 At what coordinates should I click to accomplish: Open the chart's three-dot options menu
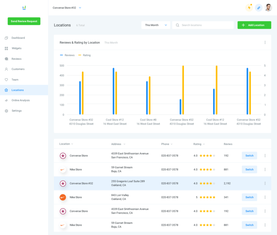[x=265, y=43]
